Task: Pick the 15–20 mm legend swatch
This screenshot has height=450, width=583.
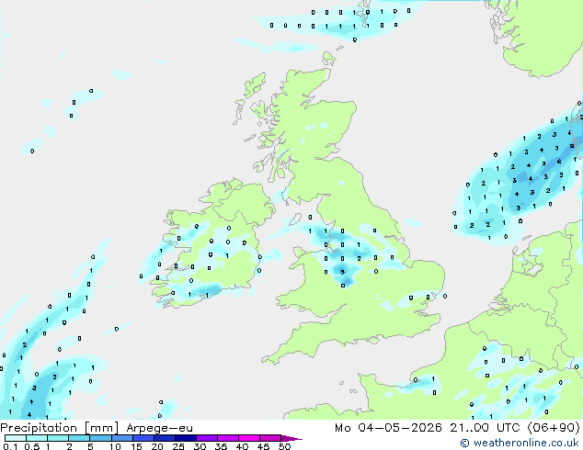Action: point(143,438)
